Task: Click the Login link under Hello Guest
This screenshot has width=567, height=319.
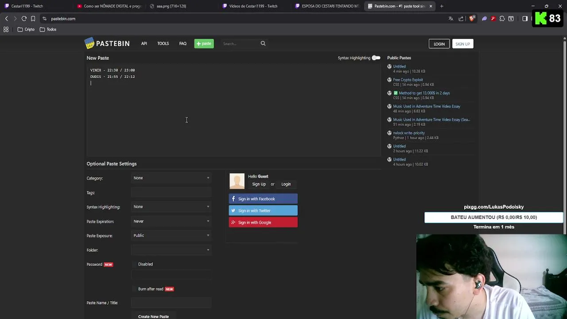Action: (286, 184)
